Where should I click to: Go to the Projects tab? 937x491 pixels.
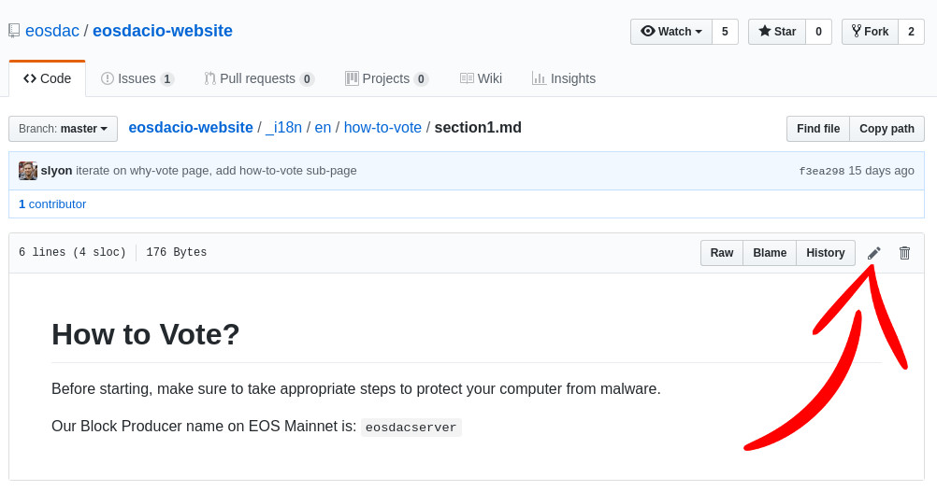click(386, 78)
